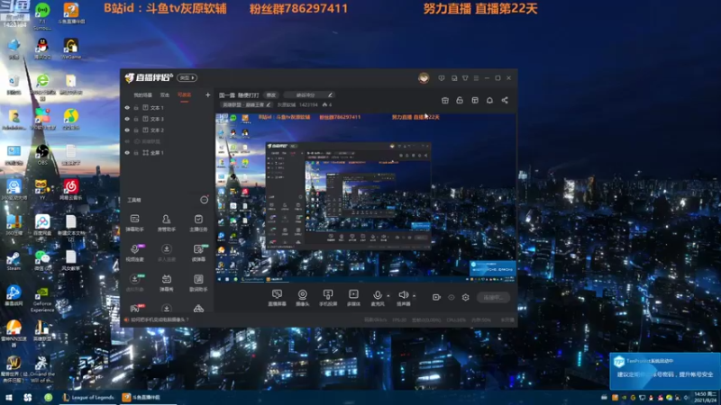Viewport: 721px width, 405px height.
Task: Add a 手机投屏 phone mirroring source
Action: point(328,298)
